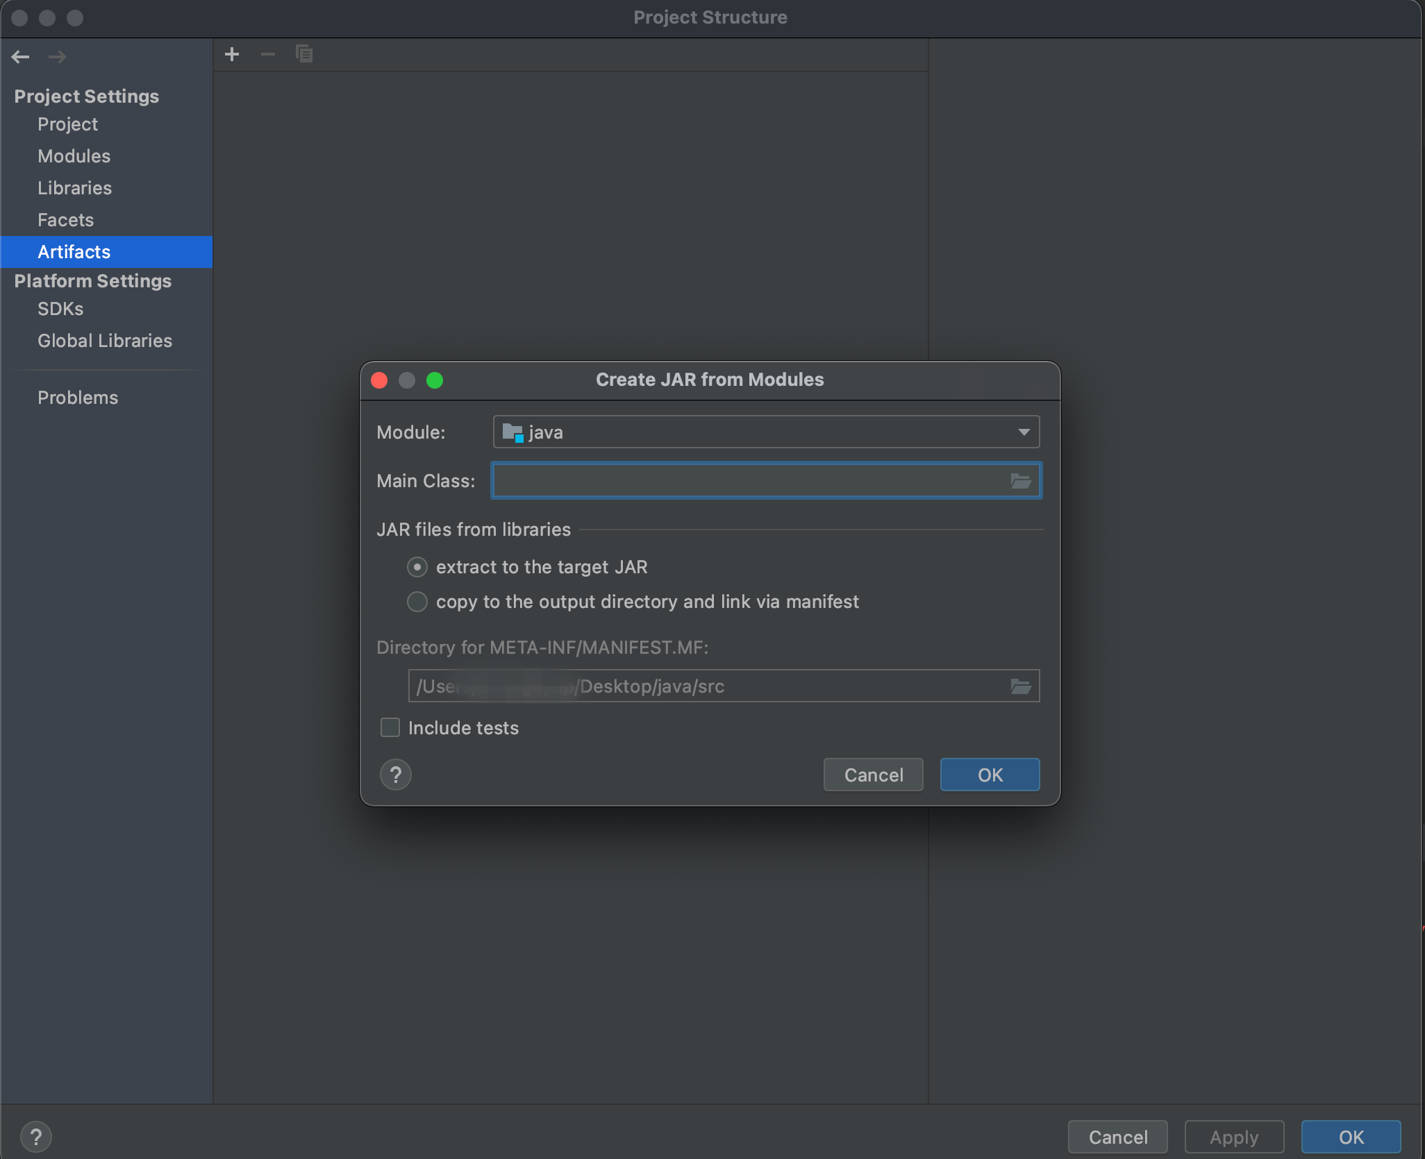Browse for Main Class via folder icon
Screen dimensions: 1425x1159
[x=1020, y=481]
